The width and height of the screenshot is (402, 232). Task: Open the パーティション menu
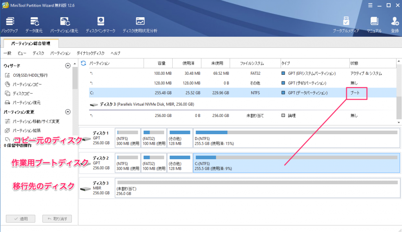(x=60, y=53)
